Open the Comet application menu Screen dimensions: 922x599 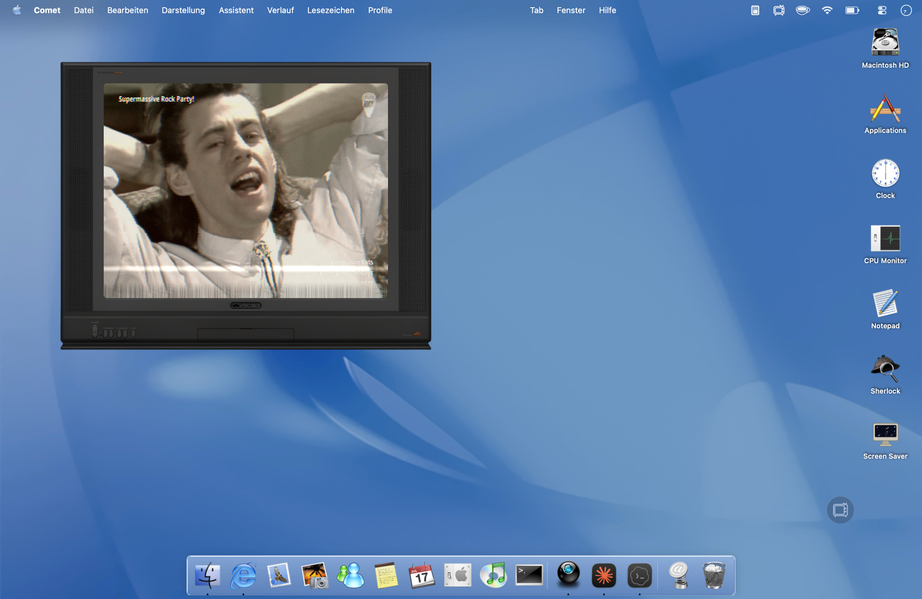(47, 10)
